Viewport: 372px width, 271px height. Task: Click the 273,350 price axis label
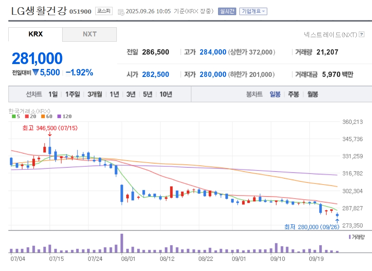(x=352, y=225)
